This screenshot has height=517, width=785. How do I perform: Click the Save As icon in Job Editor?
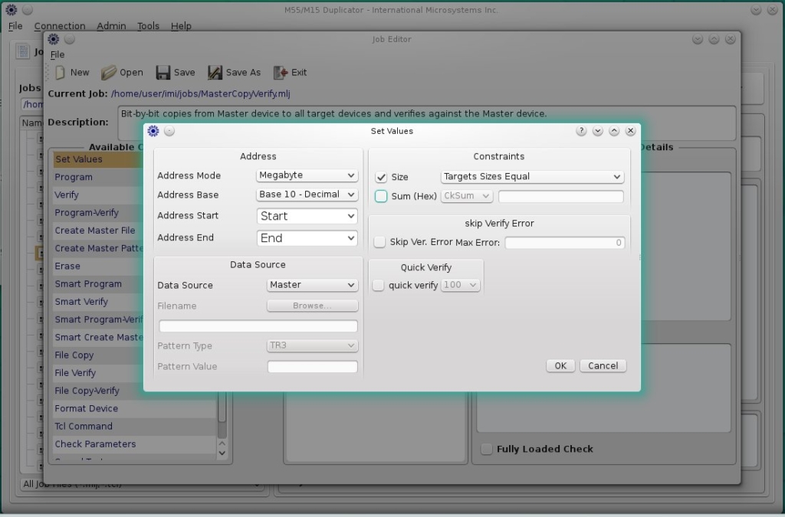click(x=215, y=73)
